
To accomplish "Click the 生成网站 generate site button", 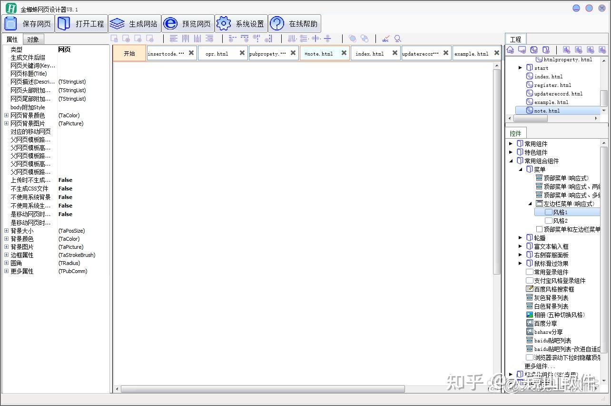I will point(135,24).
